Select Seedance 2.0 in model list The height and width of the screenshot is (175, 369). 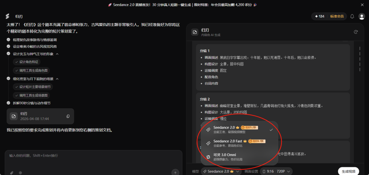click(x=239, y=130)
